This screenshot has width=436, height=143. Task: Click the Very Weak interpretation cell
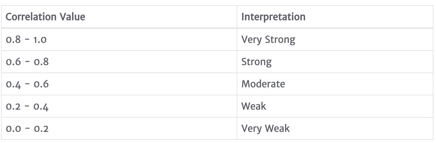coord(265,129)
